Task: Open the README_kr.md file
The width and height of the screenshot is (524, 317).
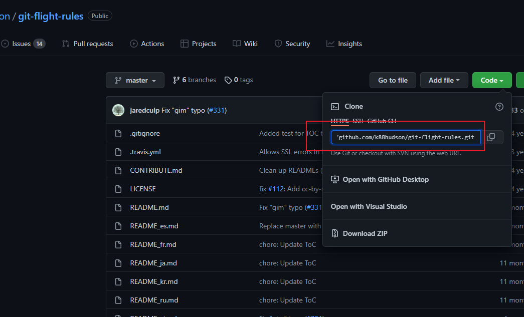Action: pos(154,281)
